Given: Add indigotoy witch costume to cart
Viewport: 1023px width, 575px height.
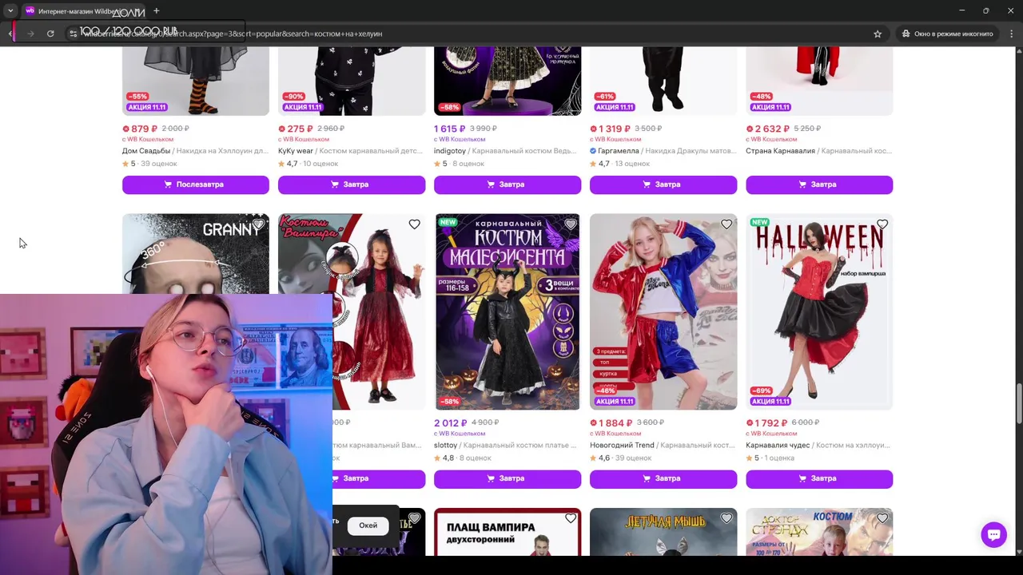Looking at the screenshot, I should coord(507,184).
